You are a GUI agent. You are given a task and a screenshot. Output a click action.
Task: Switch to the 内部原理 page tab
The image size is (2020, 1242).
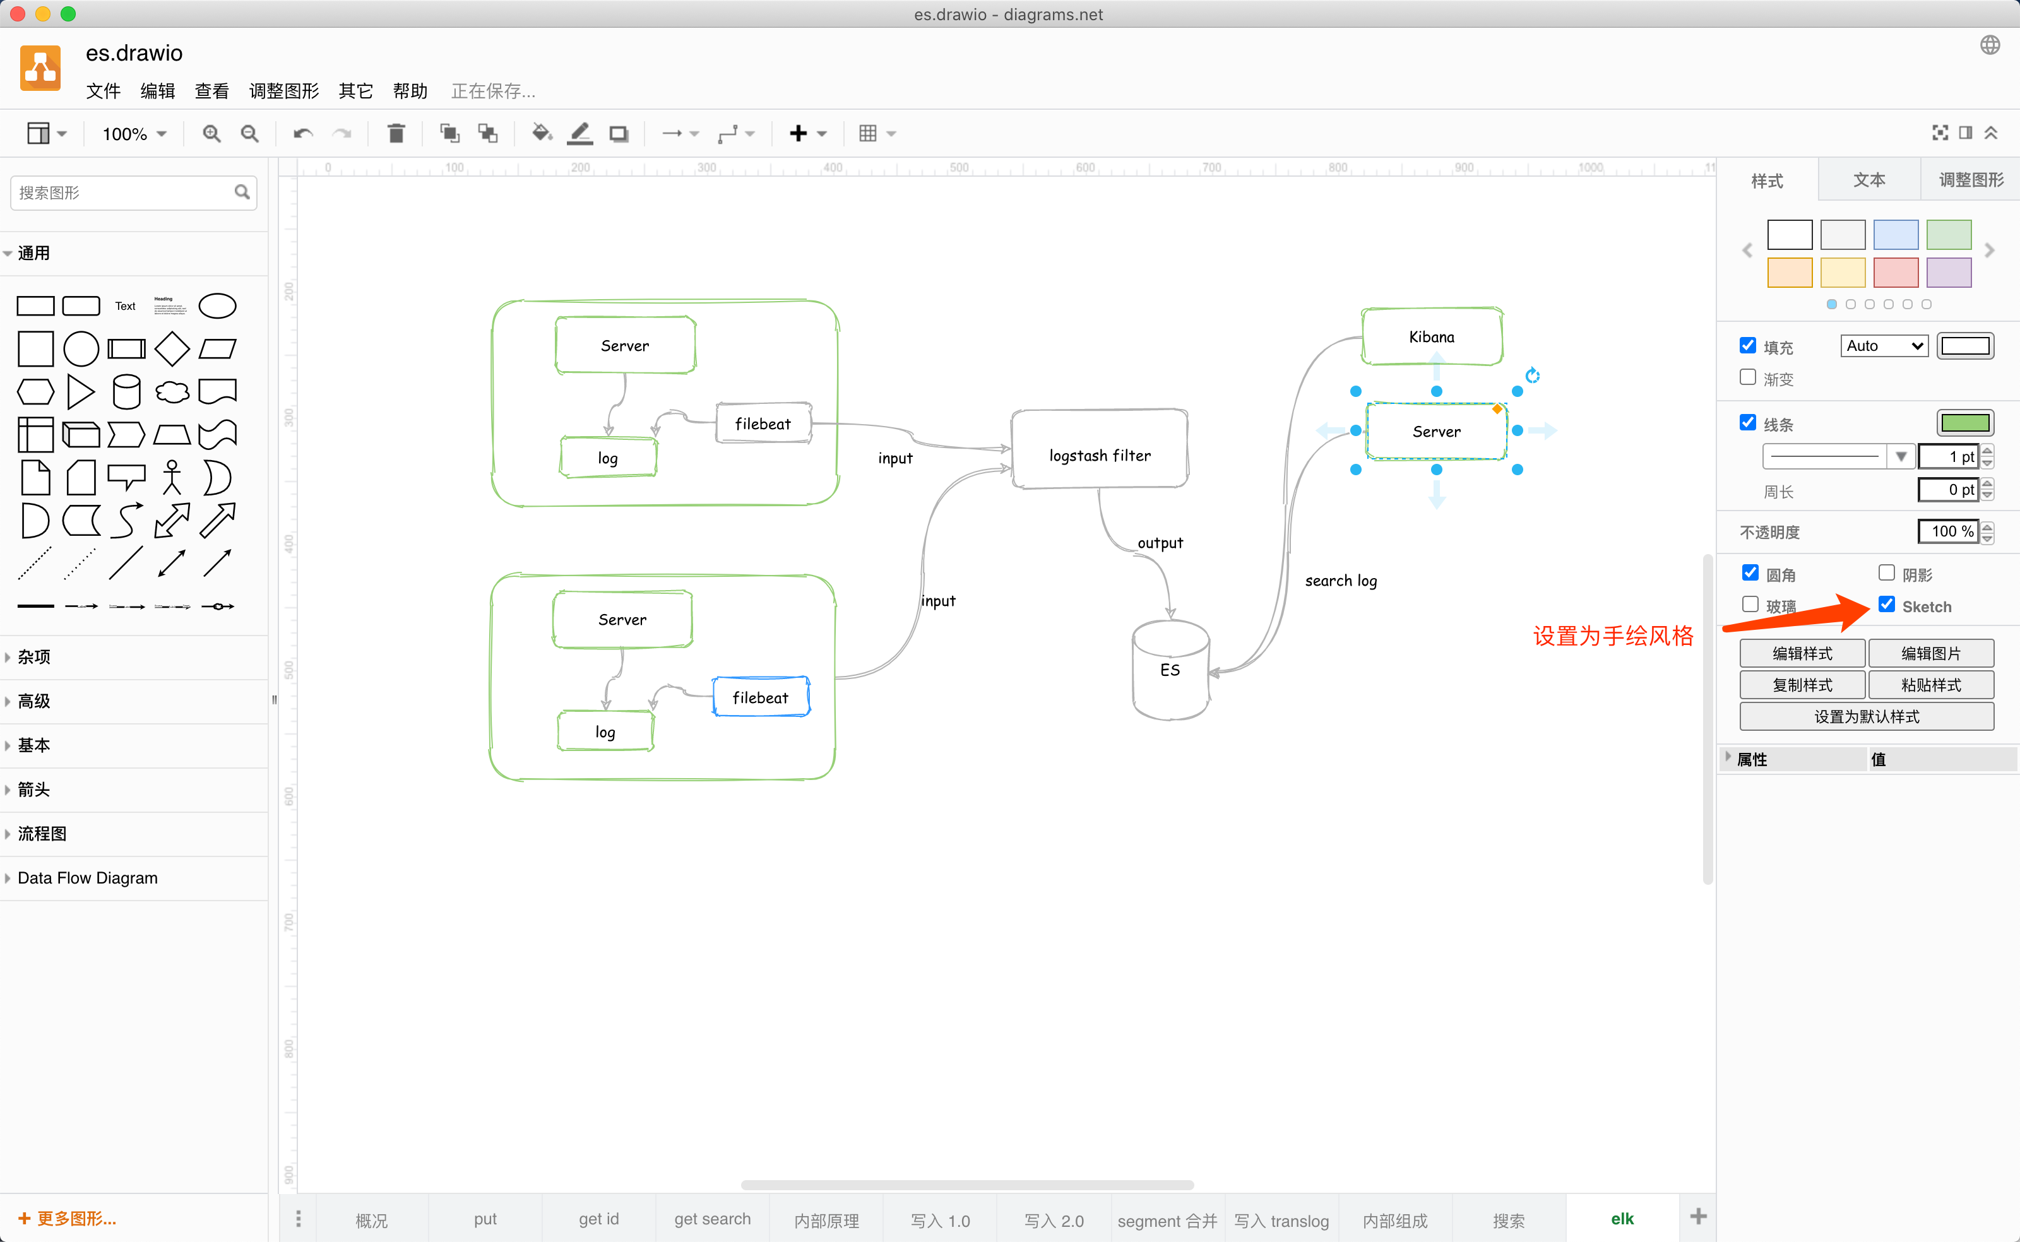click(x=826, y=1220)
